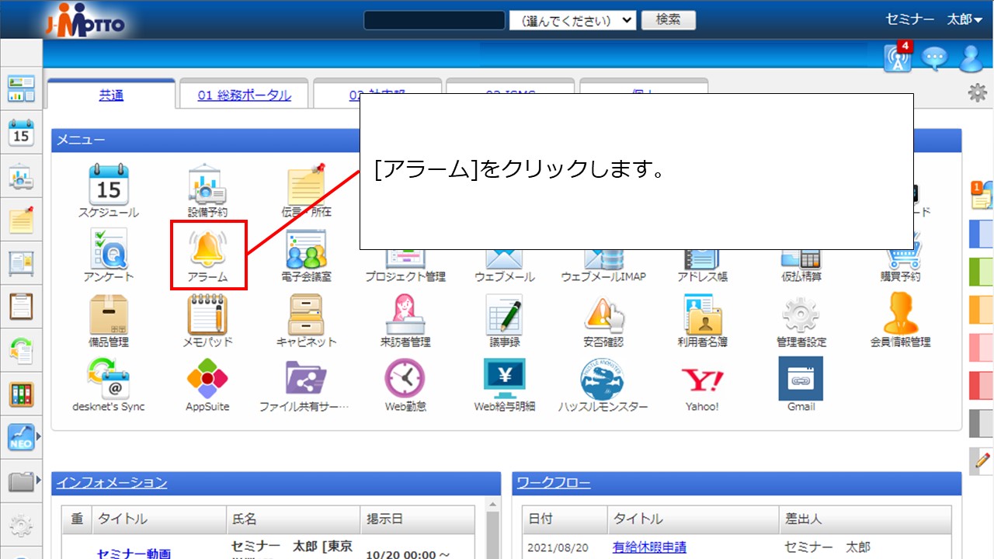The width and height of the screenshot is (994, 559).
Task: Open the chat speech bubble icon
Action: (934, 59)
